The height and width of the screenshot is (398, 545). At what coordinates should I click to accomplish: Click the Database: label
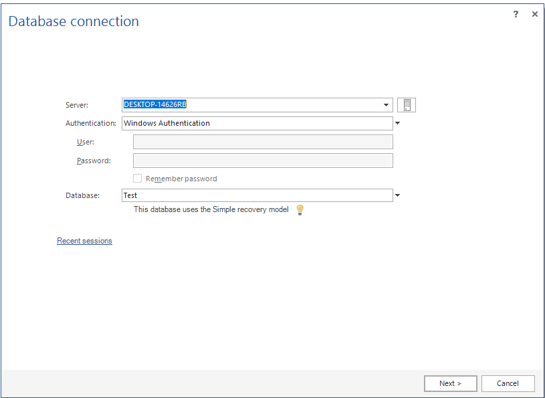coord(82,195)
